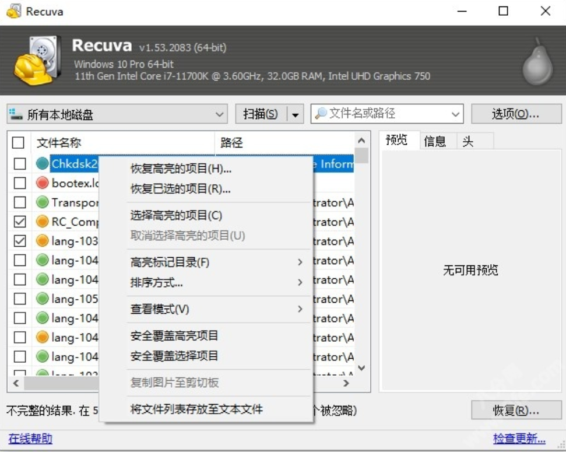
Task: Choose 恢复高亮的项目 from context menu
Action: (181, 169)
